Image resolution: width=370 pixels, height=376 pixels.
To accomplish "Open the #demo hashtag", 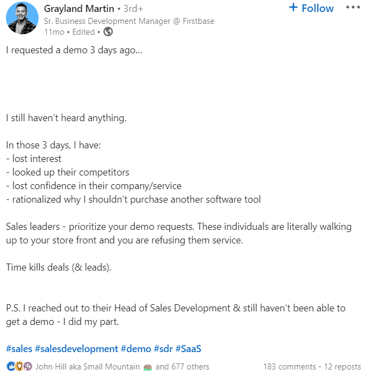I will click(x=136, y=349).
